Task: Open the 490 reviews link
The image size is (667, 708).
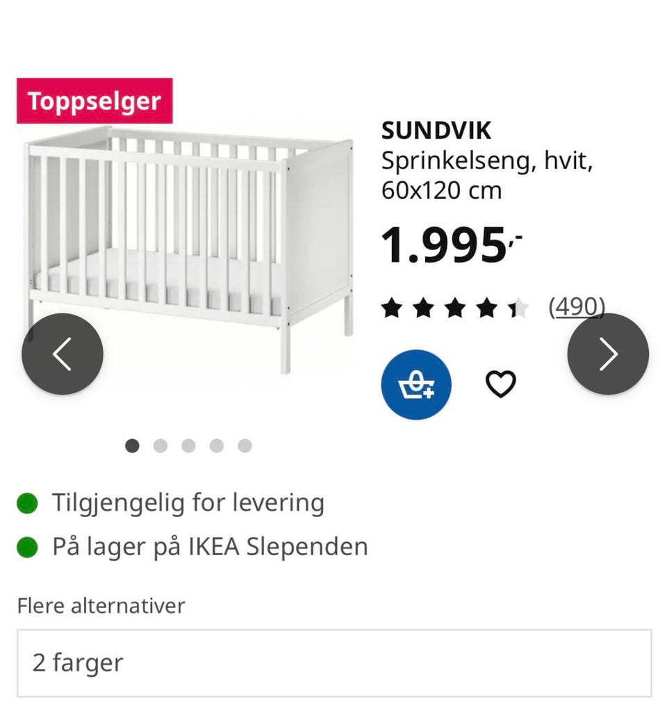Action: (x=577, y=306)
